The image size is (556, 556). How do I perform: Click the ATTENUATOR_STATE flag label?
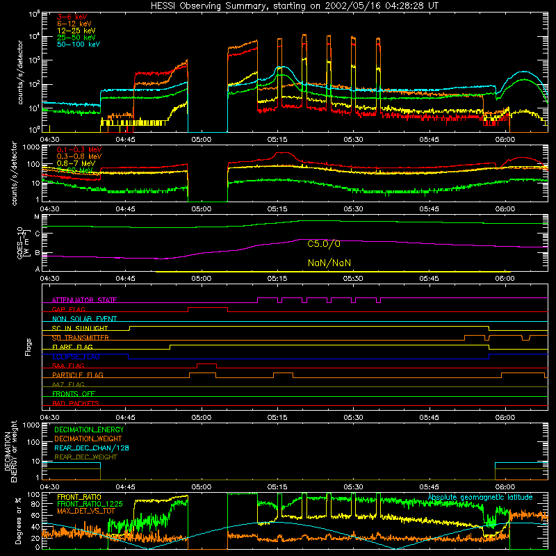click(x=84, y=300)
